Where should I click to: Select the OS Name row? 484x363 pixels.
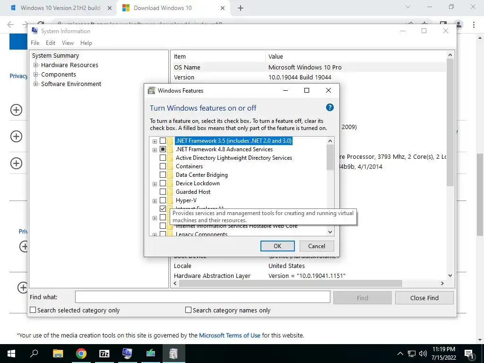(309, 67)
